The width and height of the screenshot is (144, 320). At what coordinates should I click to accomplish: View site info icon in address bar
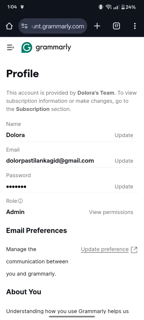[x=24, y=26]
